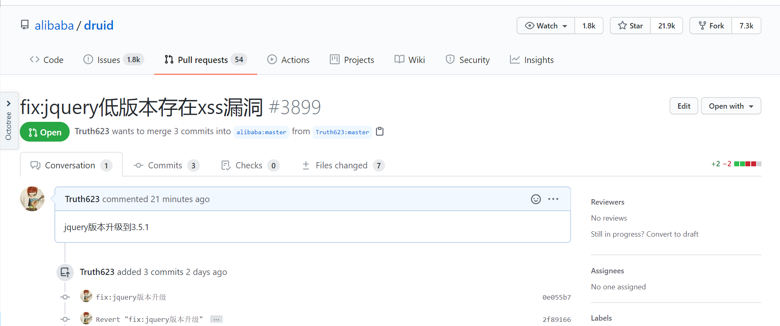The image size is (780, 326).
Task: Click the Fork icon
Action: click(702, 26)
